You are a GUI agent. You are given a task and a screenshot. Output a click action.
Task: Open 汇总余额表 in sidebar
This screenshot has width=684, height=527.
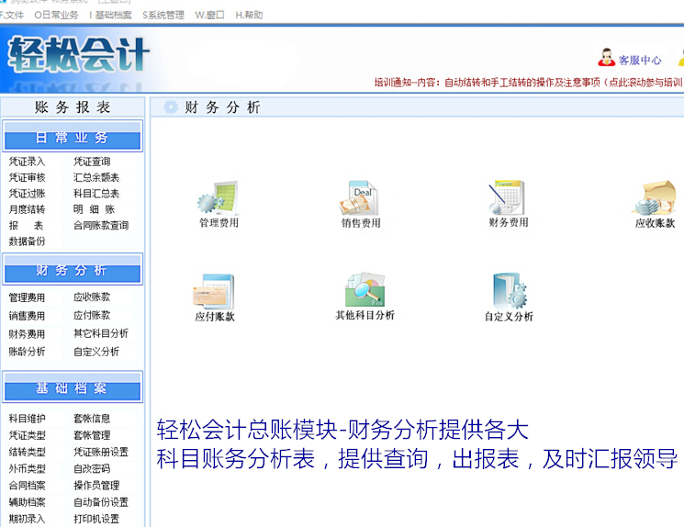[x=96, y=177]
